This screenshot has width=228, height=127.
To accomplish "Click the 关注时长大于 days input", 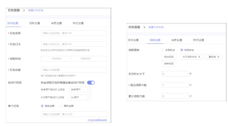I will coord(175,74).
